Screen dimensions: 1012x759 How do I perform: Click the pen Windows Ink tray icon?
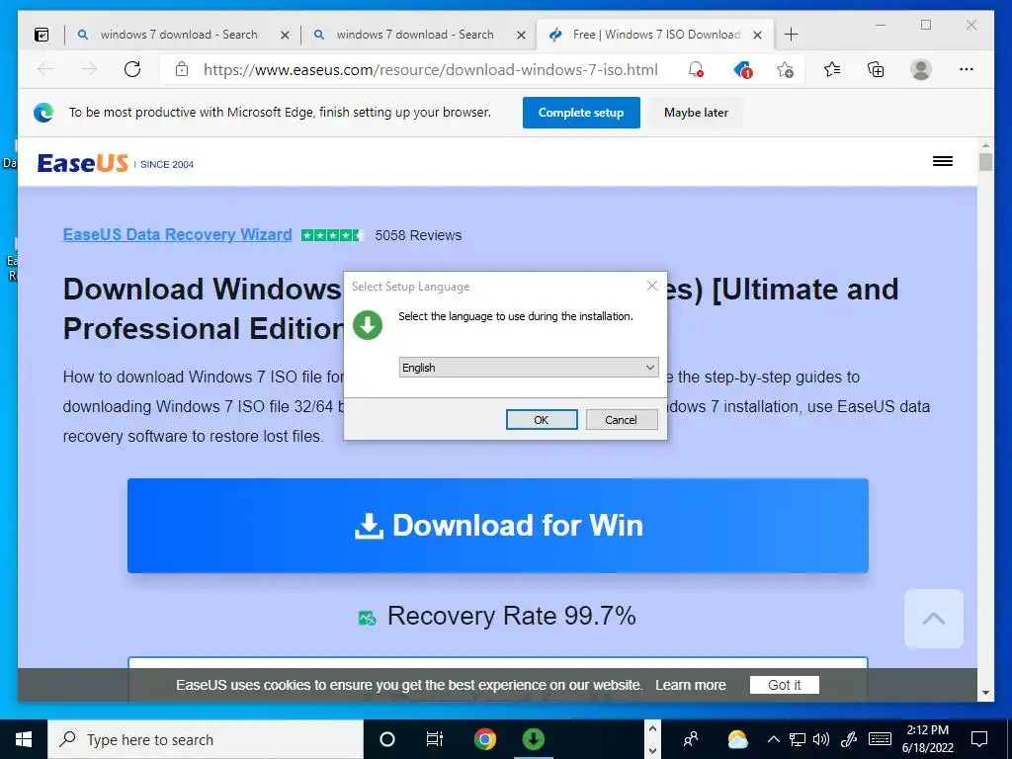[849, 739]
